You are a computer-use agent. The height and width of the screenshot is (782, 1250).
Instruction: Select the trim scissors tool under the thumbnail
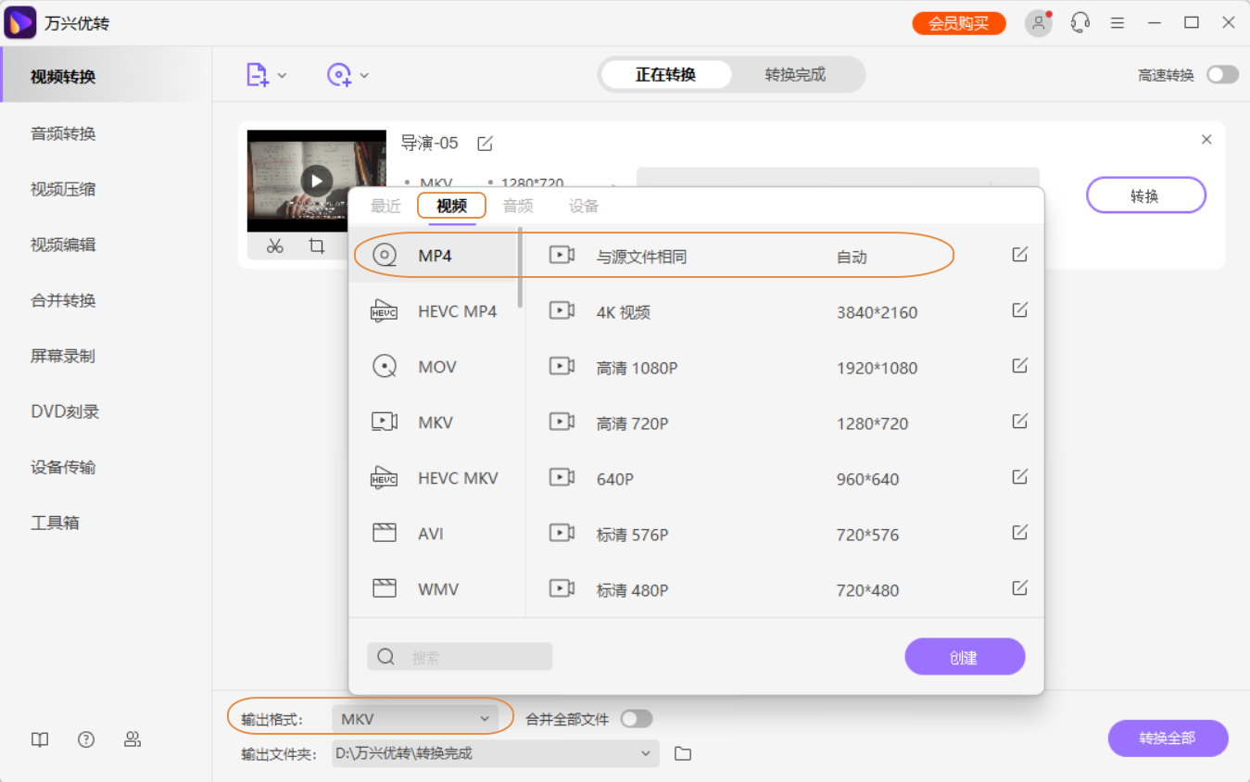pyautogui.click(x=273, y=246)
